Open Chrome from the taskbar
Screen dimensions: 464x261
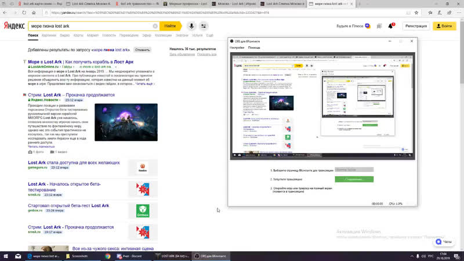108,256
